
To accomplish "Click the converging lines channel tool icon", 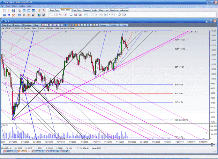I will (91, 14).
